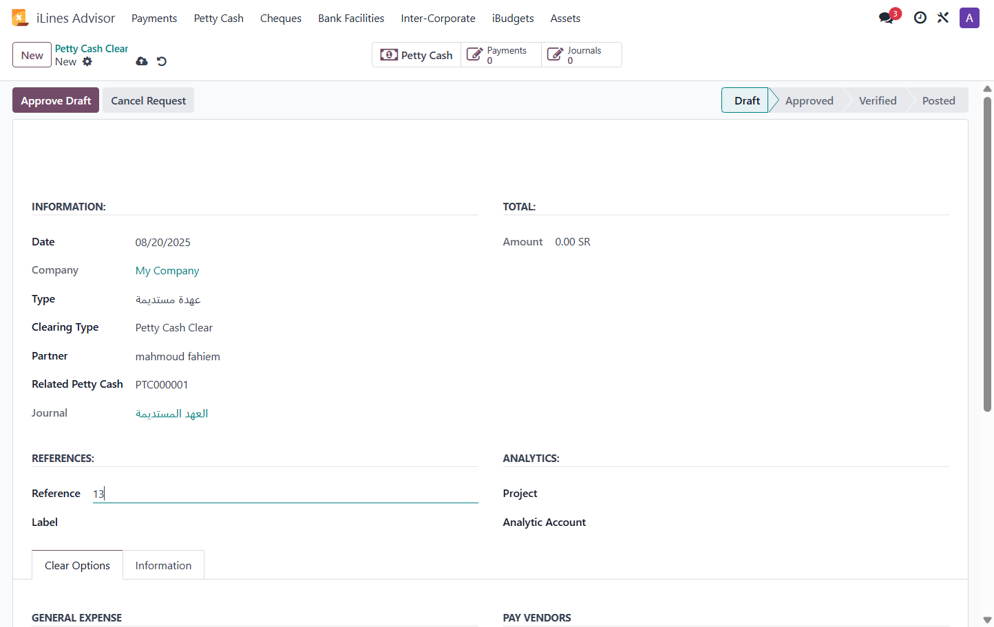Click the empty Label field
This screenshot has height=627, width=994.
pos(286,522)
